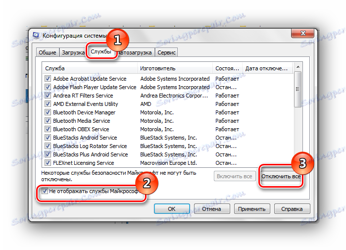Sort by the Служба column header
The image size is (346, 250).
pos(90,68)
